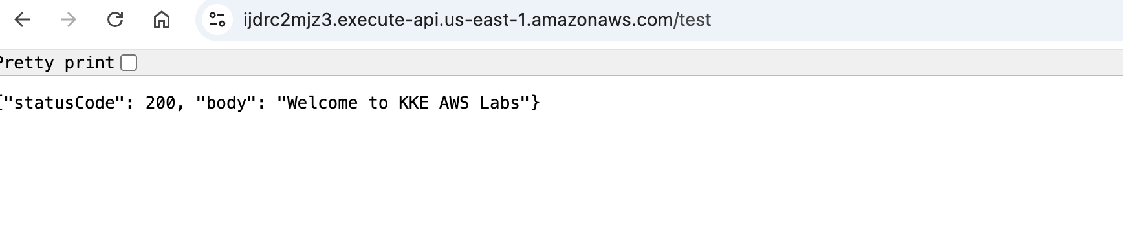The height and width of the screenshot is (239, 1123).
Task: Click the word Labs in the response
Action: pos(499,103)
